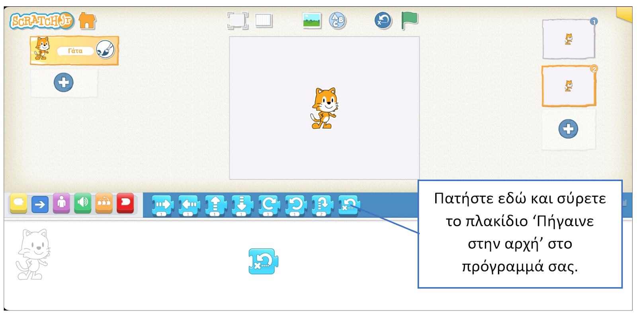The image size is (637, 314).
Task: Toggle the stage grid overlay
Action: 264,20
